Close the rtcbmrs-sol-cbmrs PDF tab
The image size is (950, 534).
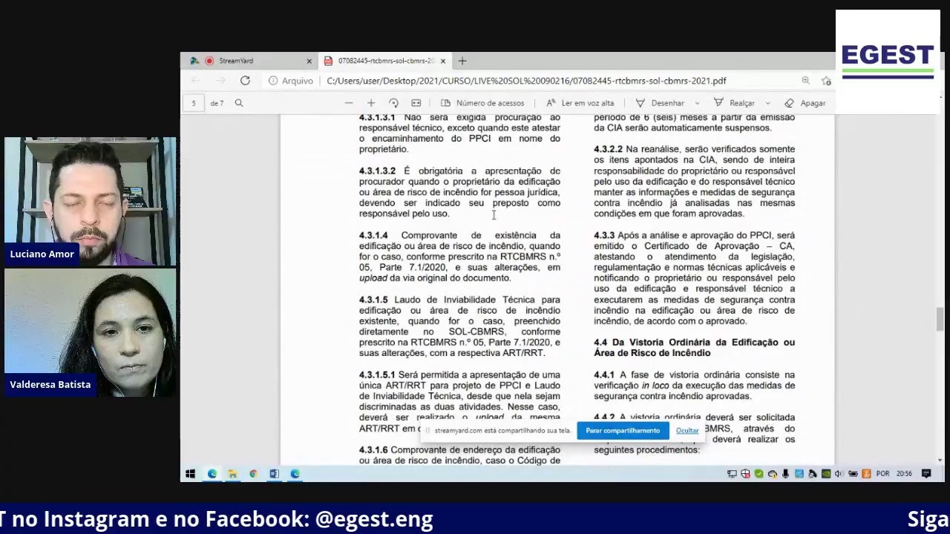[443, 61]
